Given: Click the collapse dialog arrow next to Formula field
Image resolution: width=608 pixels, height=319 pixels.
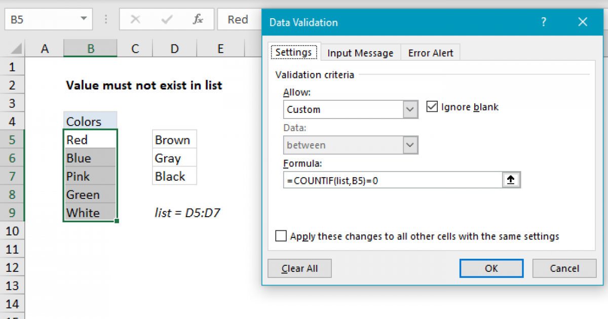Looking at the screenshot, I should (x=511, y=180).
